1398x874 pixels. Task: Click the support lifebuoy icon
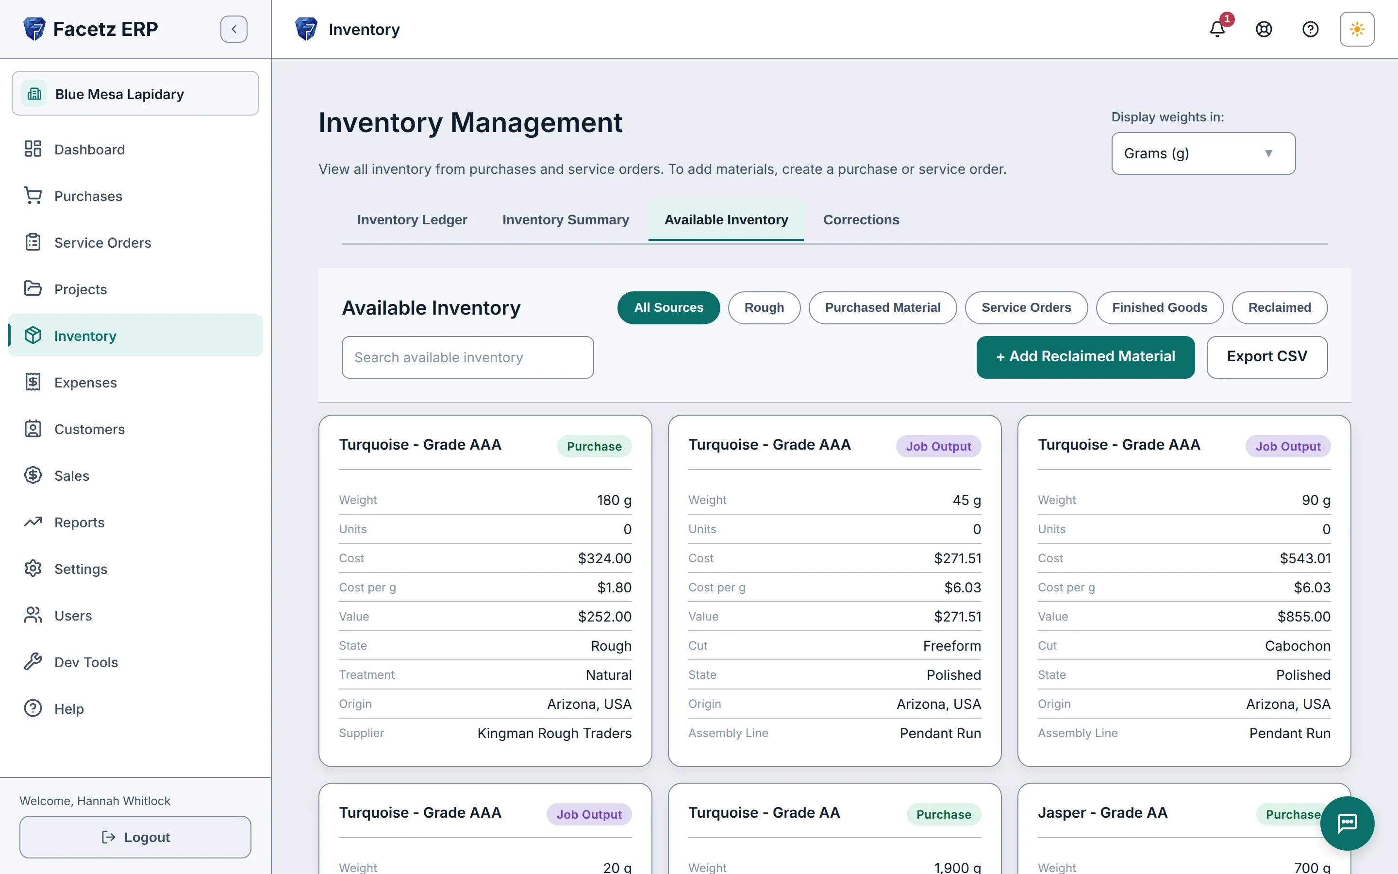point(1264,29)
